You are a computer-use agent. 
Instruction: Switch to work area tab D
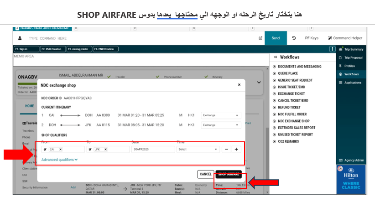194,28
